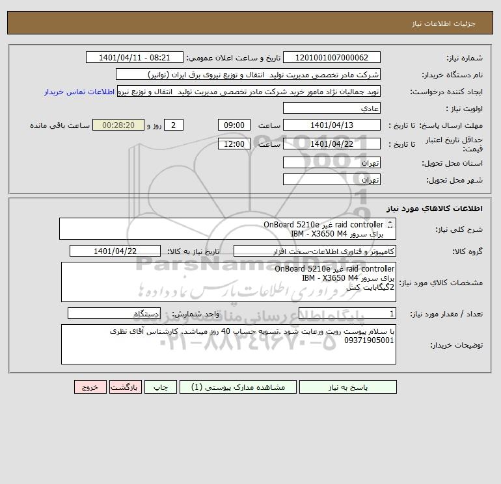Click the delivery city field 'تهران'
This screenshot has height=484, width=501.
(x=332, y=179)
